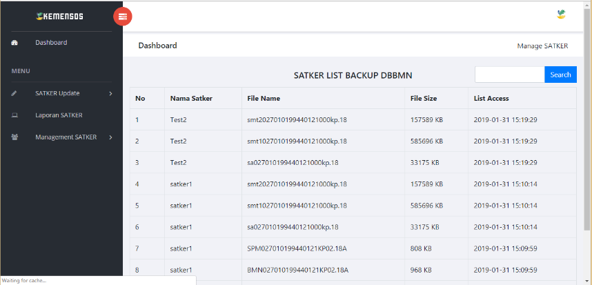Select row with file SPM027010199440121KP02.18A
The image size is (592, 285).
coord(298,248)
